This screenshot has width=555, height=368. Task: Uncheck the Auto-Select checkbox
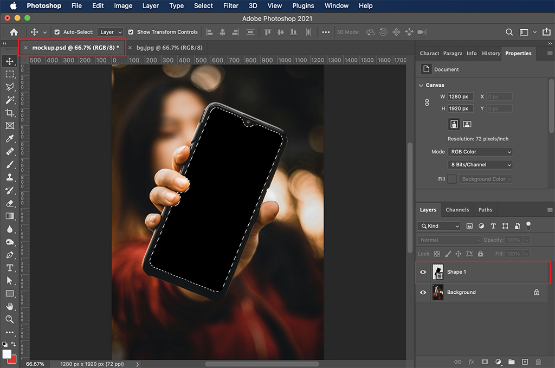pyautogui.click(x=57, y=32)
